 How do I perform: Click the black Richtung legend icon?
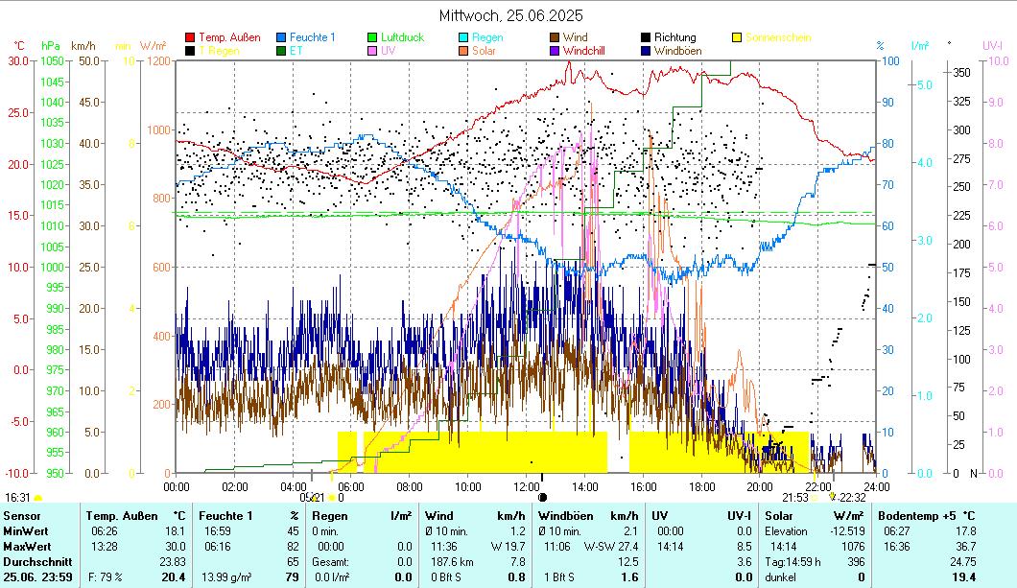(x=646, y=37)
